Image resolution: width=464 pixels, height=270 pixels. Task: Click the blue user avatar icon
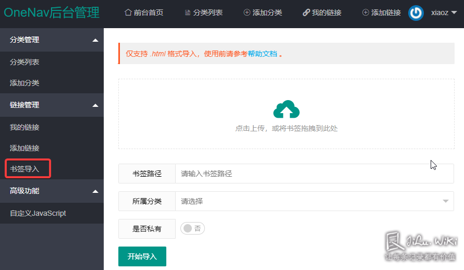[x=416, y=13]
